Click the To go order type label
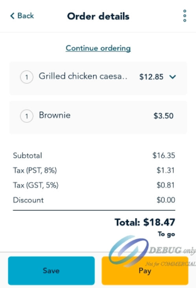The height and width of the screenshot is (288, 196). point(166,234)
